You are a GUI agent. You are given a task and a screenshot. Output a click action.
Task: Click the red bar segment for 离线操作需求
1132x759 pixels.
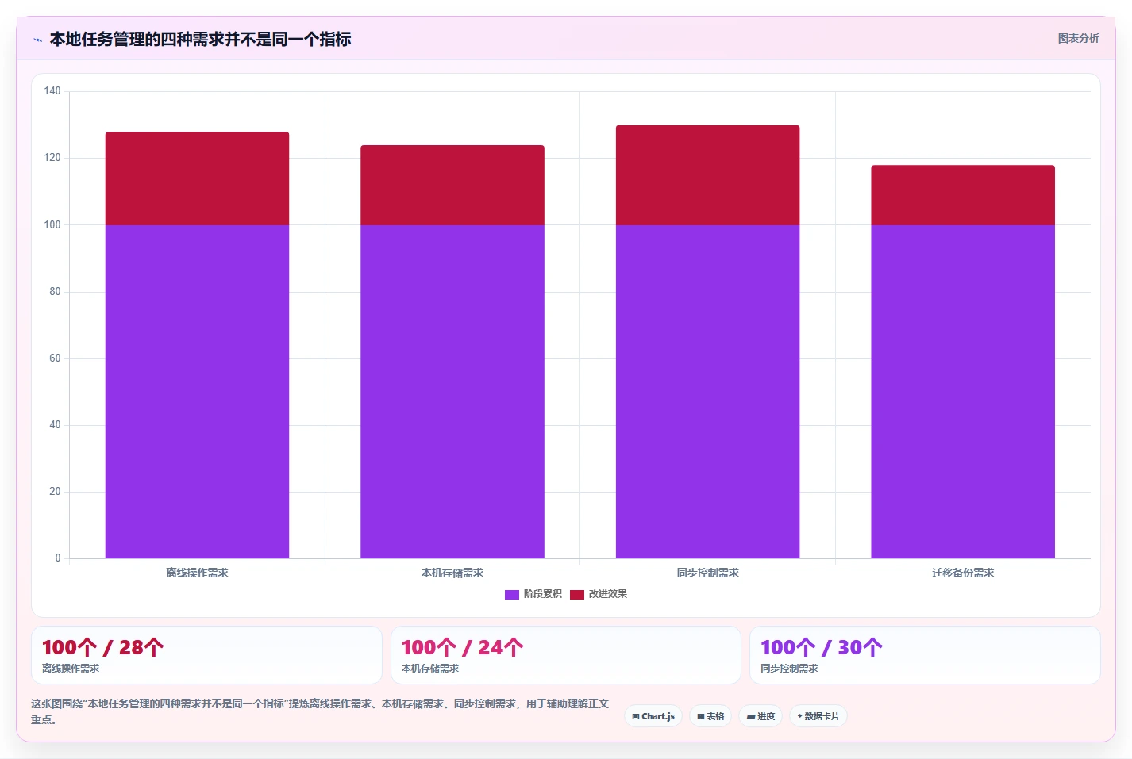pyautogui.click(x=197, y=178)
